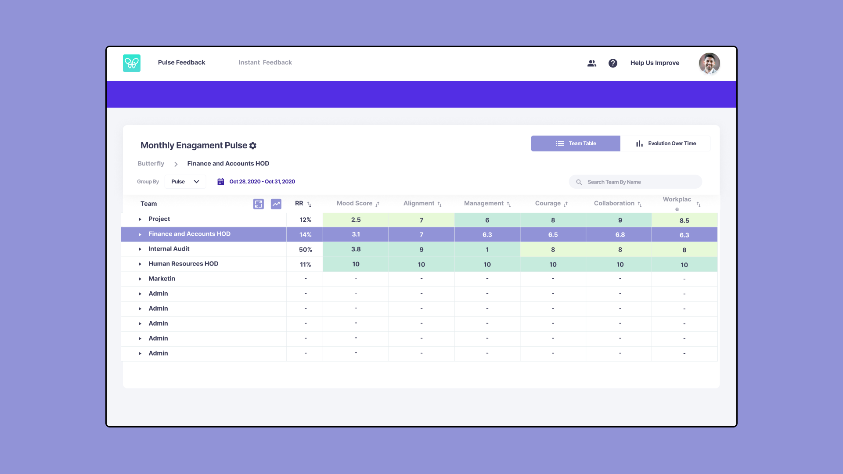Go to Butterfly breadcrumb link
Screen dimensions: 843x474
pyautogui.click(x=151, y=164)
